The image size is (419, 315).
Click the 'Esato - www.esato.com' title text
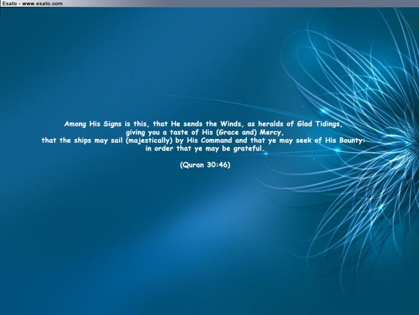pos(32,4)
